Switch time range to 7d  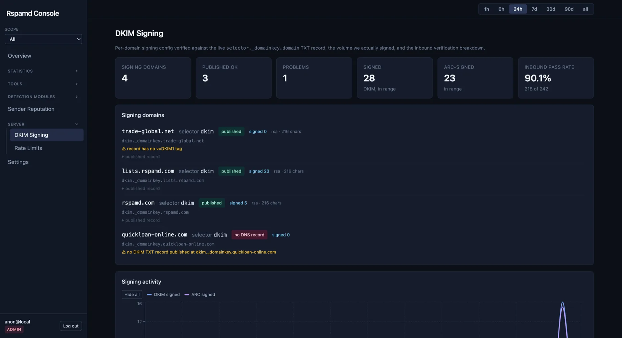pyautogui.click(x=534, y=9)
